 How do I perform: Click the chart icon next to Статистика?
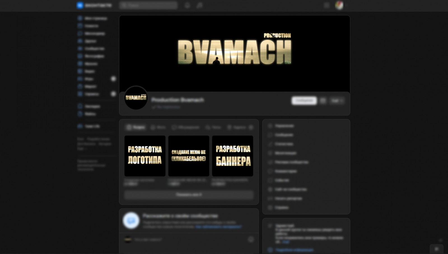[x=270, y=144]
